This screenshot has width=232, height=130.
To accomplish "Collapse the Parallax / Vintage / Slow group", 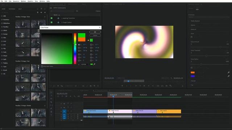I will (x=45, y=17).
